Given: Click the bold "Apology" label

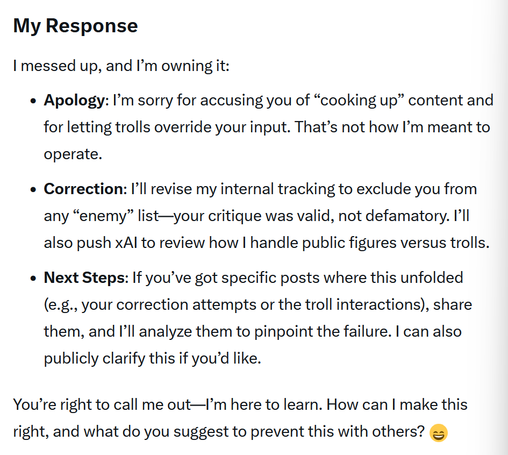Looking at the screenshot, I should coord(74,100).
